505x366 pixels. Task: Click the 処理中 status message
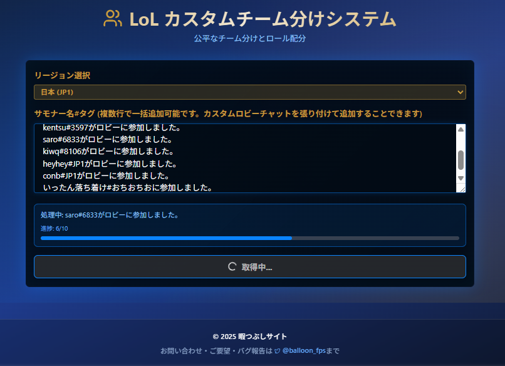pyautogui.click(x=110, y=215)
